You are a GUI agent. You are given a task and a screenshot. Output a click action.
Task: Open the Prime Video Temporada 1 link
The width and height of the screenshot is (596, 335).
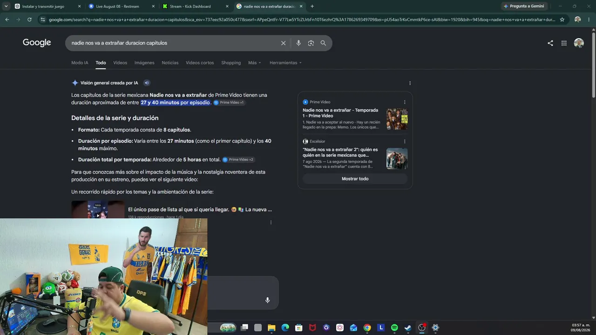point(340,113)
